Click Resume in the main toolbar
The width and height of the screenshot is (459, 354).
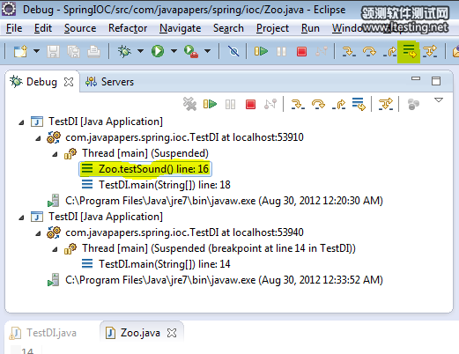click(261, 51)
